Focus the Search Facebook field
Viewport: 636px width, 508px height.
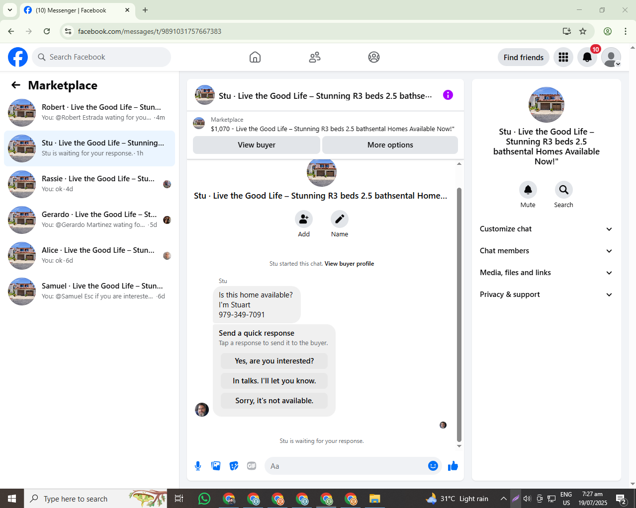click(101, 57)
